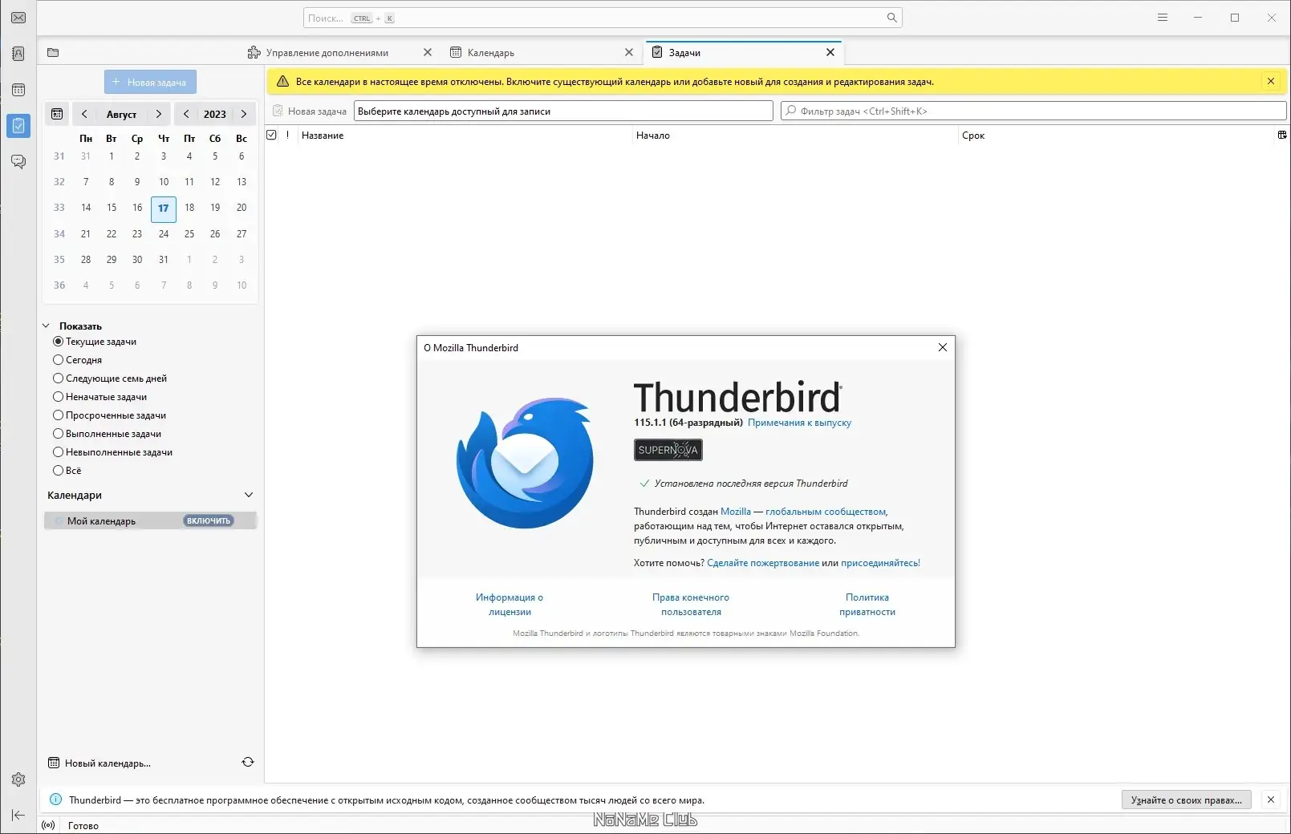Click Август month label in mini calendar
This screenshot has height=834, width=1291.
pyautogui.click(x=122, y=114)
